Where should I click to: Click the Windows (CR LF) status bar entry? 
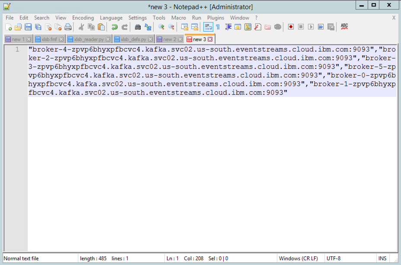pos(298,259)
